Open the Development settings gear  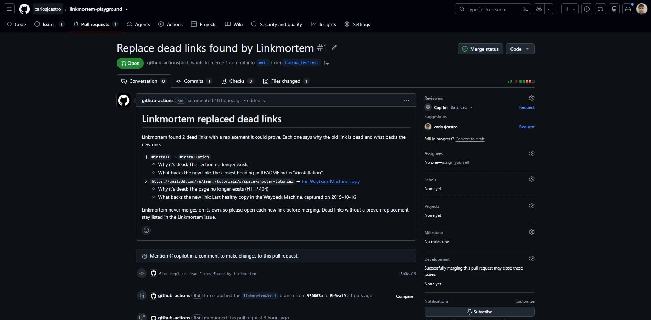pyautogui.click(x=532, y=259)
